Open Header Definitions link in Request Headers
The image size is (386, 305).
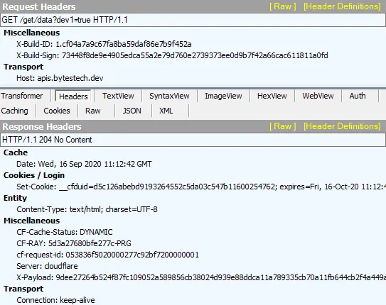click(x=342, y=6)
